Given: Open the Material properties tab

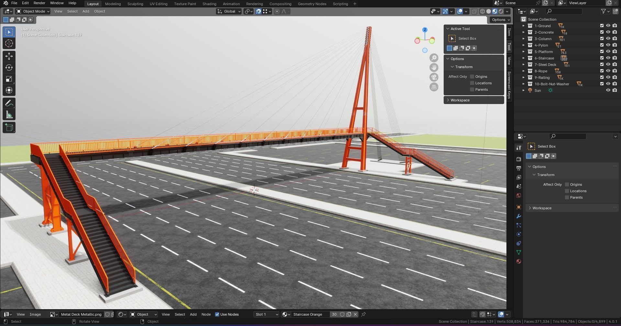Looking at the screenshot, I should pos(519,261).
